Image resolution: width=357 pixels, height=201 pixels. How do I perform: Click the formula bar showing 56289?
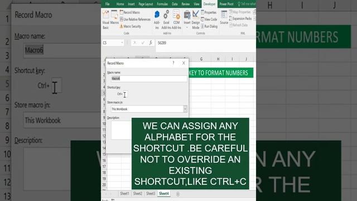pyautogui.click(x=206, y=43)
